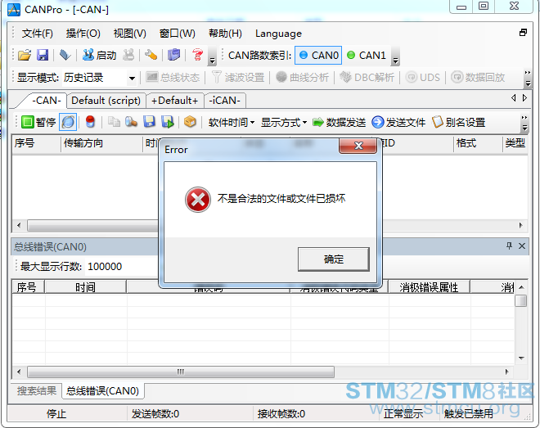Switch to 总线错误(CAN0) bottom tab
Viewport: 540px width, 428px height.
[102, 391]
